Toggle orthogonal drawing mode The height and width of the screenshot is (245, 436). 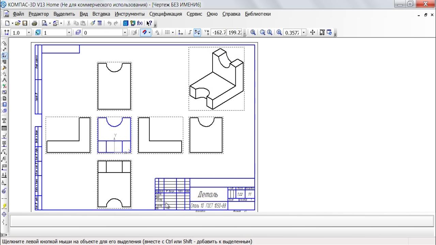coord(190,32)
